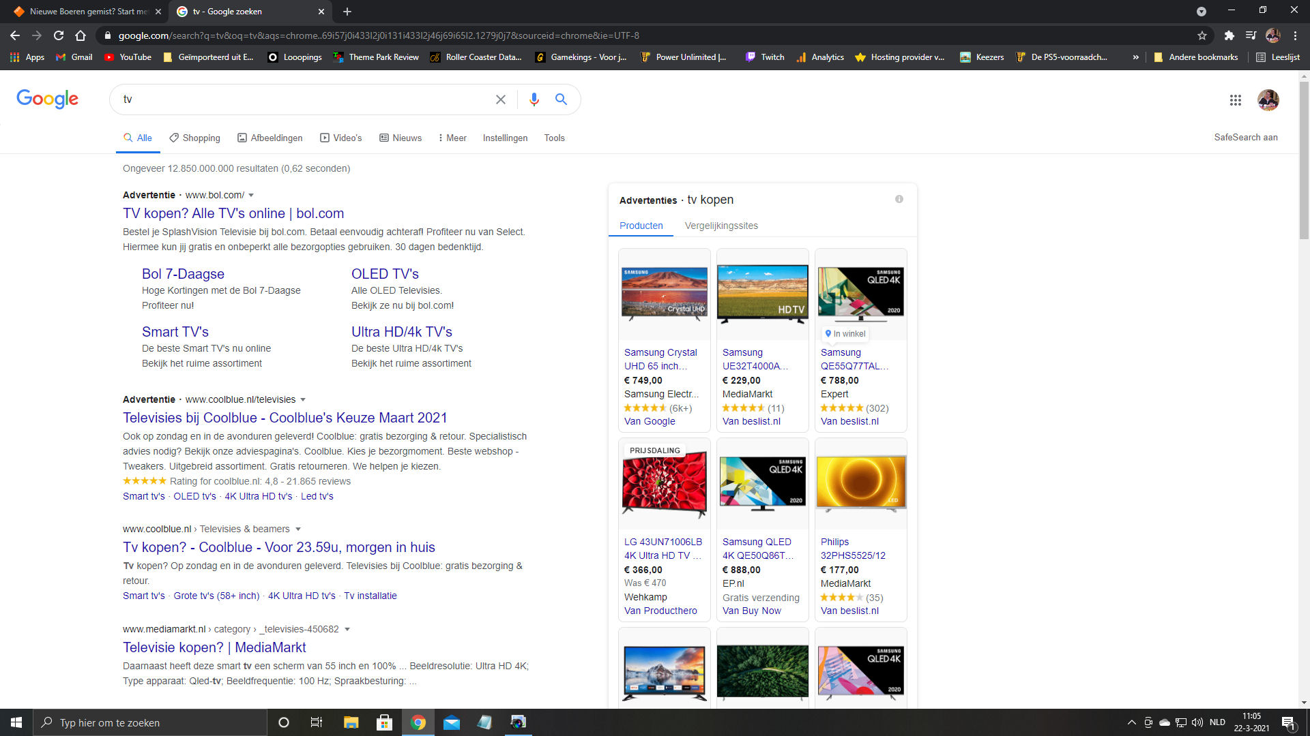Viewport: 1310px width, 736px height.
Task: Expand the Televisies & beamers result dropdown
Action: (298, 529)
